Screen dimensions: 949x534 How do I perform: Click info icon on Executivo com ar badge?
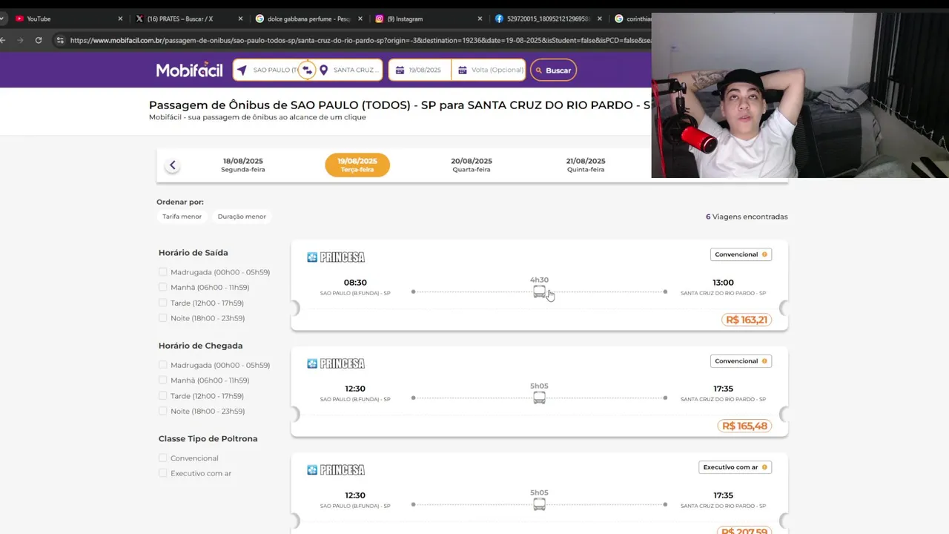tap(764, 467)
